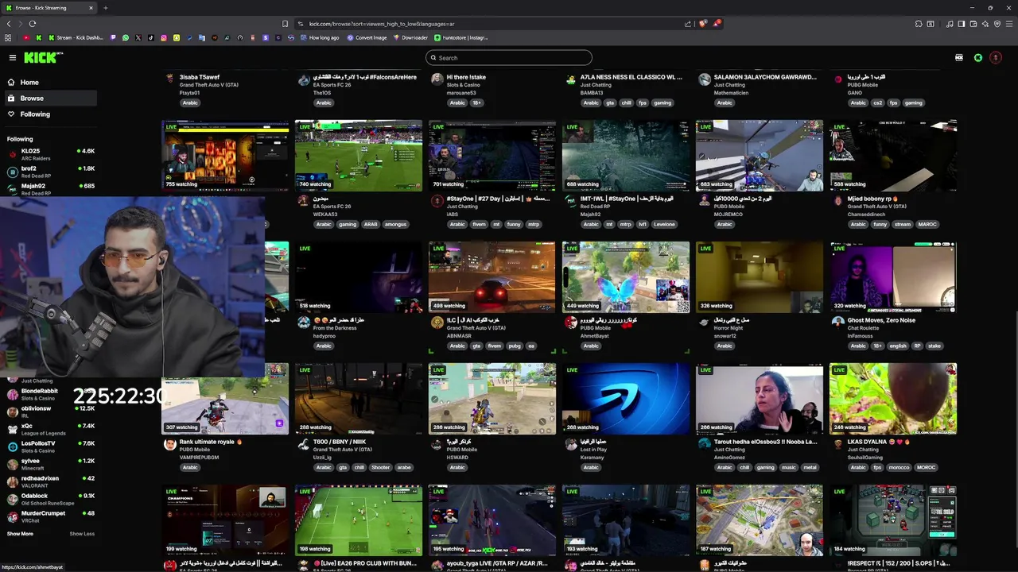This screenshot has width=1018, height=572.
Task: Open the Snapchat bookmark icon
Action: [177, 37]
